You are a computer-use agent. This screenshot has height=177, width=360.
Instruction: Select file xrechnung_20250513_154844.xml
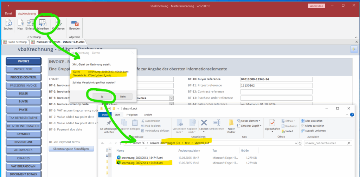click(x=142, y=163)
